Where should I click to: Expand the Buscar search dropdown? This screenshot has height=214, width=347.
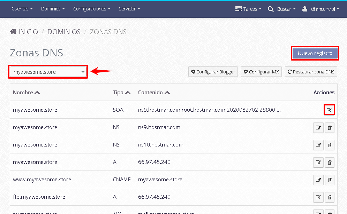(281, 9)
